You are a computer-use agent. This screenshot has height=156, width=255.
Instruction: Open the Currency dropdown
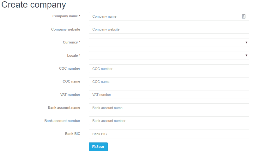(169, 43)
